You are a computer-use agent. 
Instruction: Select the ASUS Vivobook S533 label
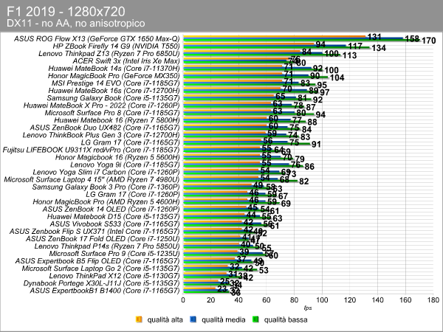tap(114, 224)
